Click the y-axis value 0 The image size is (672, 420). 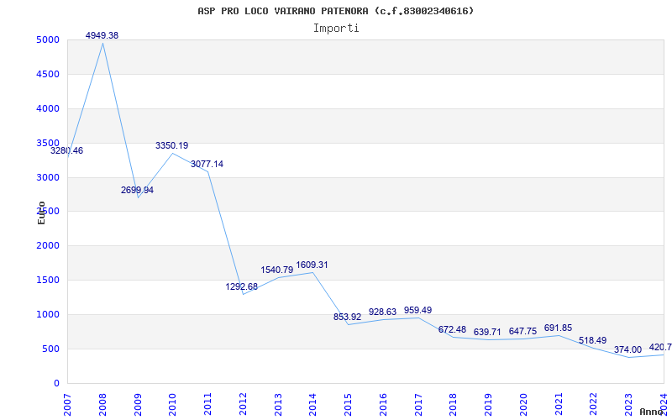point(56,383)
